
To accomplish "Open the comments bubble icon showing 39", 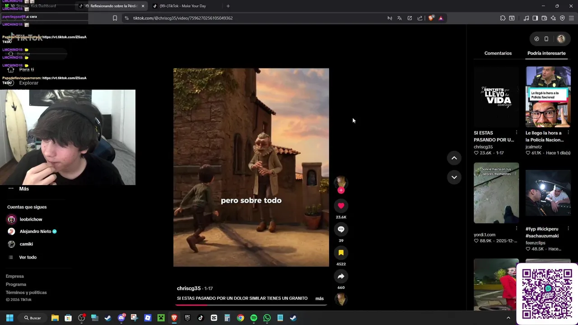I will (341, 229).
